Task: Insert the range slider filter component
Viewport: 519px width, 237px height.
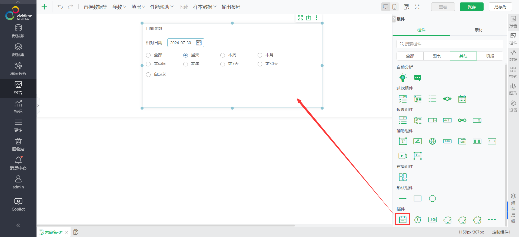Action: pyautogui.click(x=447, y=99)
